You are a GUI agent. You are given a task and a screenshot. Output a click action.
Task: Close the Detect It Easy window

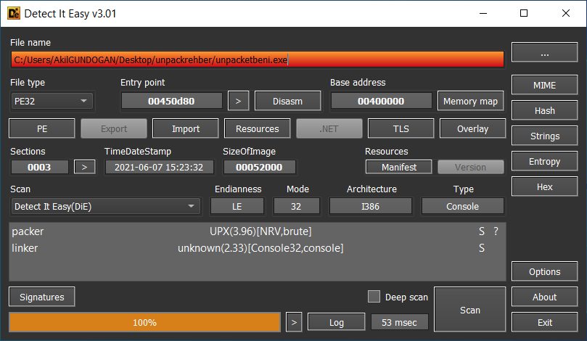click(x=566, y=14)
